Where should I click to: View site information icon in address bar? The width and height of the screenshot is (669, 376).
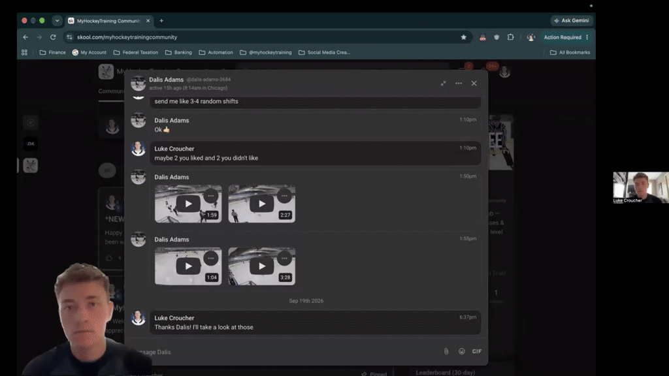(69, 37)
